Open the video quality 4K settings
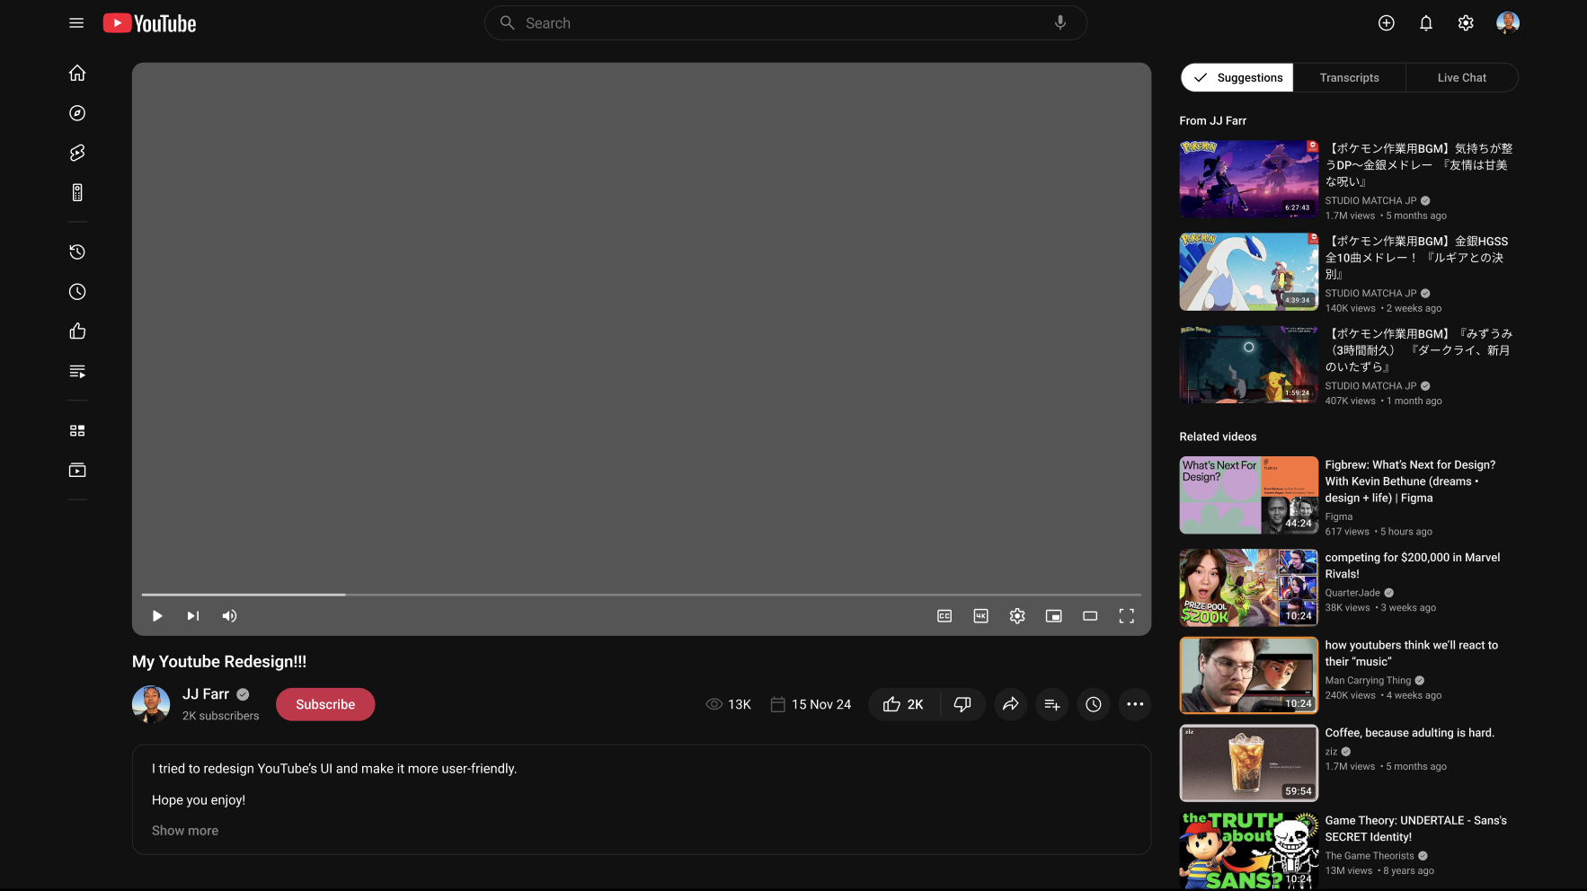 tap(980, 615)
